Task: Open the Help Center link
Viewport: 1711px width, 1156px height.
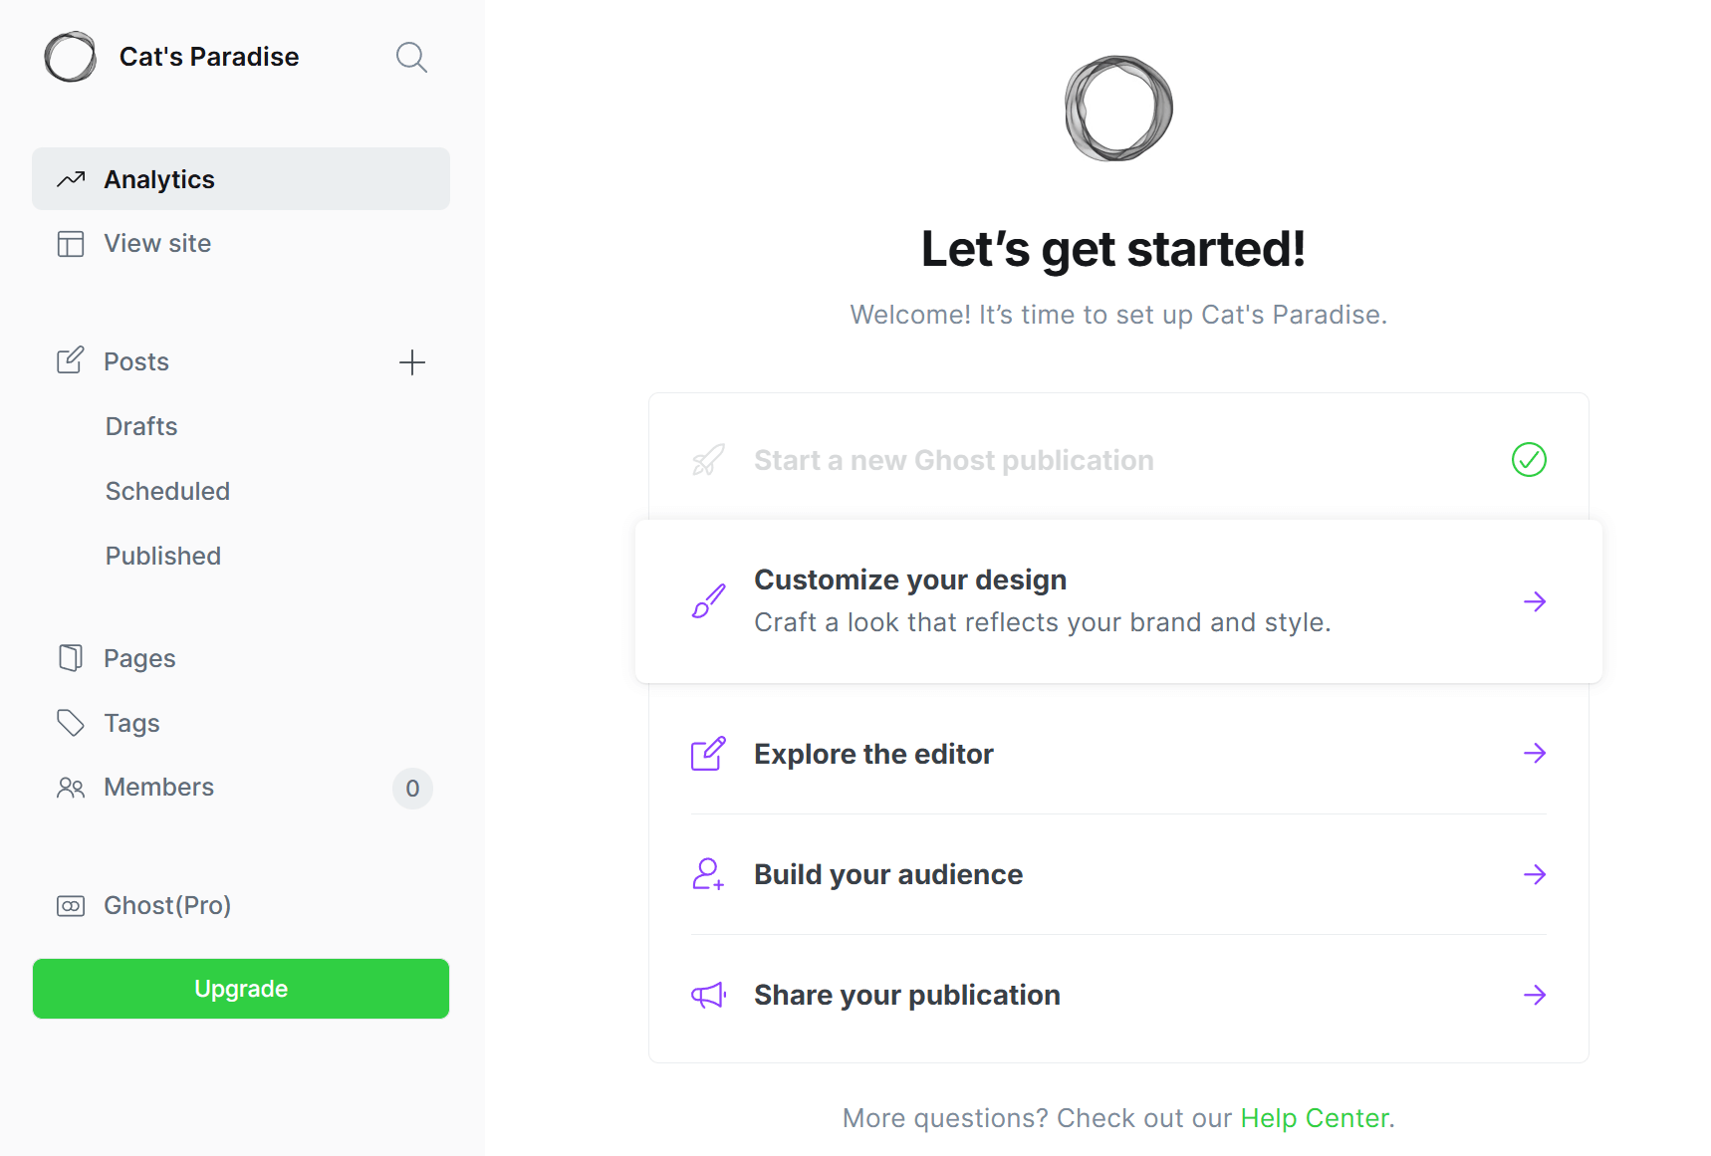Action: [1314, 1117]
